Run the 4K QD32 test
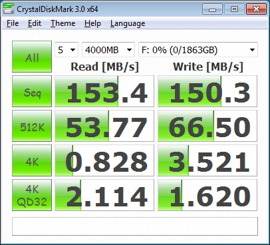Screen dimensions: 270x245 pos(32,195)
